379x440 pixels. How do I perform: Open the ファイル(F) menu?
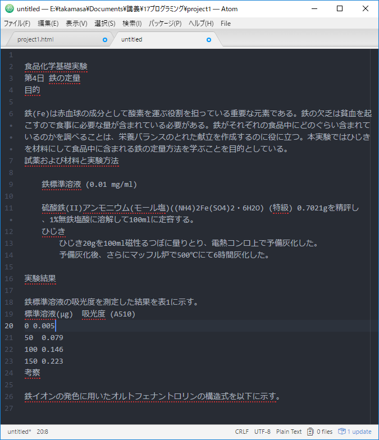click(x=17, y=24)
